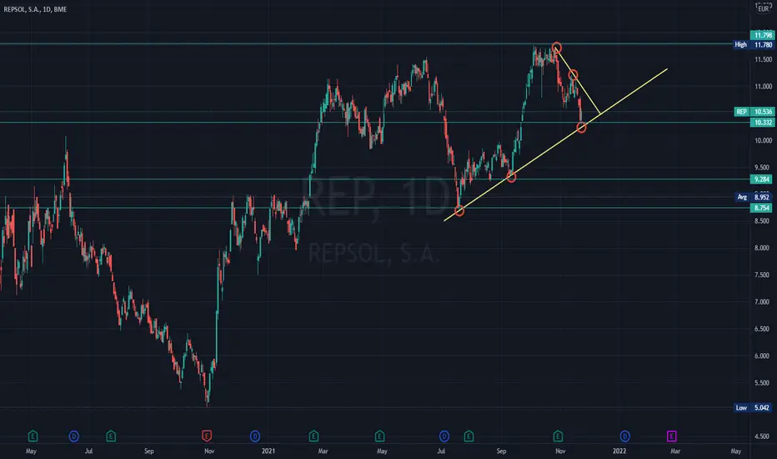777x459 pixels.
Task: Click the green earnings marker just before Sep 2021
Action: point(469,436)
